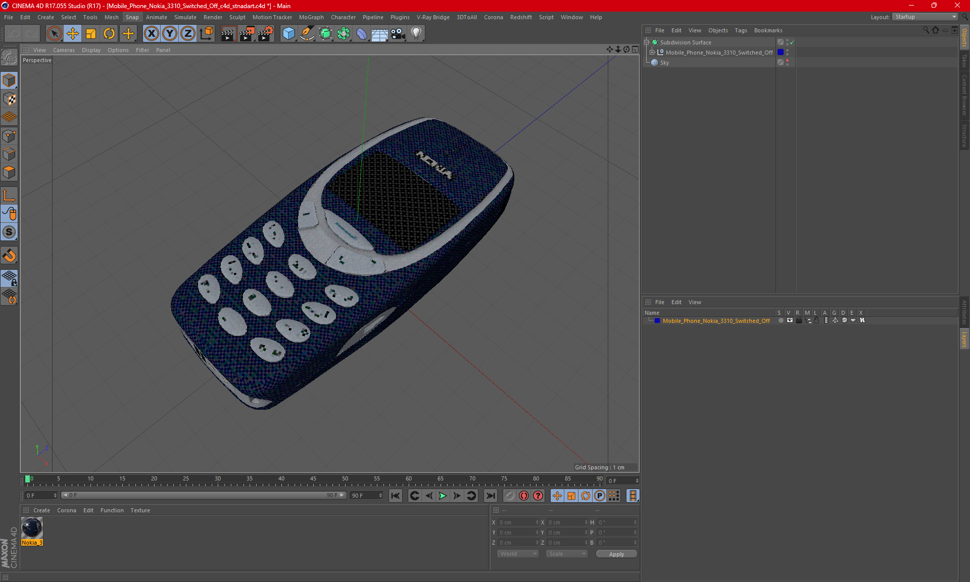Viewport: 970px width, 582px height.
Task: Toggle Sky visibility dots
Action: coord(787,63)
